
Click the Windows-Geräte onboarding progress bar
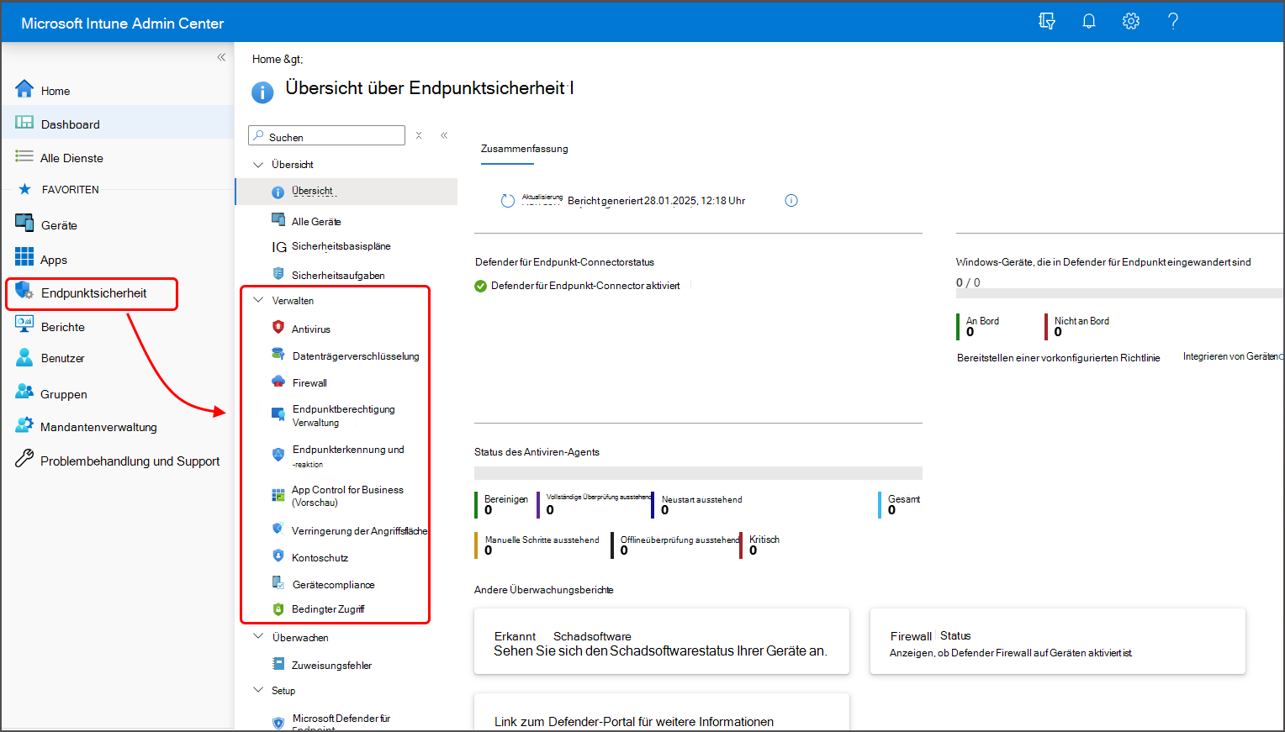pos(1119,293)
